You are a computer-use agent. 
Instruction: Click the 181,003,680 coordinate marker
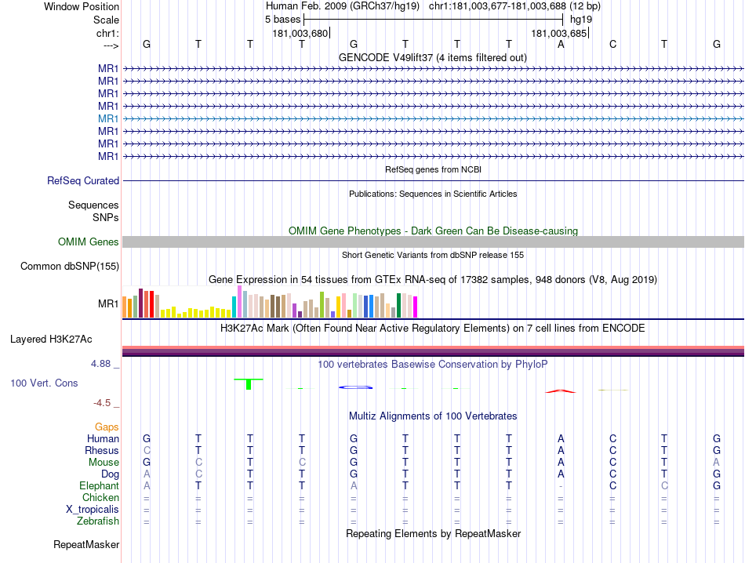[x=300, y=33]
